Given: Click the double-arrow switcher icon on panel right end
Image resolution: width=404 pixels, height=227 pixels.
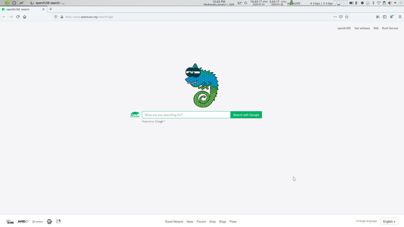Looking at the screenshot, I should tap(401, 3).
